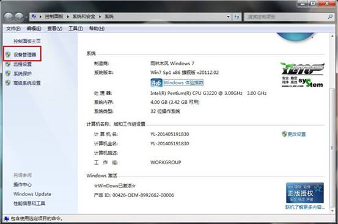Click the search magnifier icon

[x=330, y=16]
